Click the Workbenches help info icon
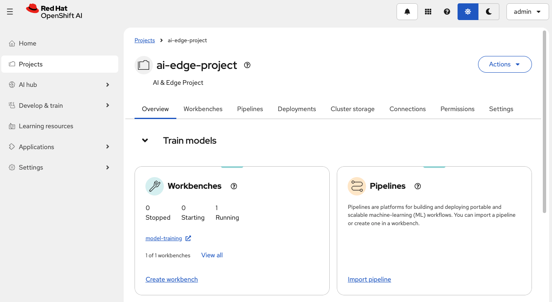Screen dimensions: 552x302 (x=234, y=186)
